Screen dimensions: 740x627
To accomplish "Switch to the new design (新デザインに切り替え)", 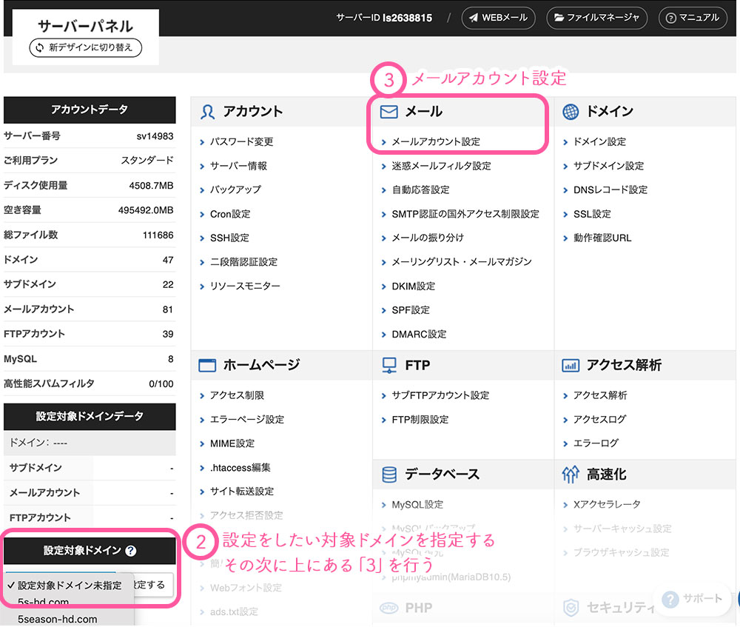I will point(85,48).
